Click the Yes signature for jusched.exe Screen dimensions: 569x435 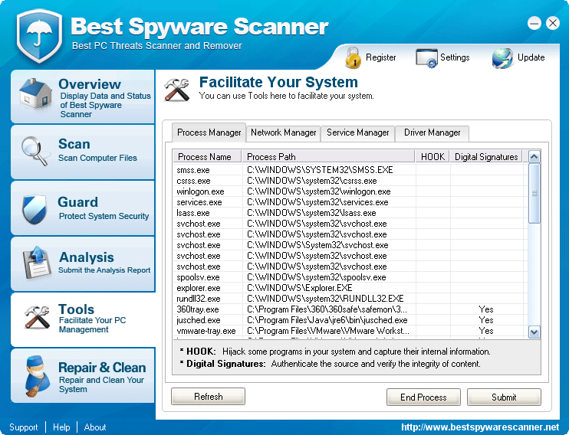click(486, 319)
